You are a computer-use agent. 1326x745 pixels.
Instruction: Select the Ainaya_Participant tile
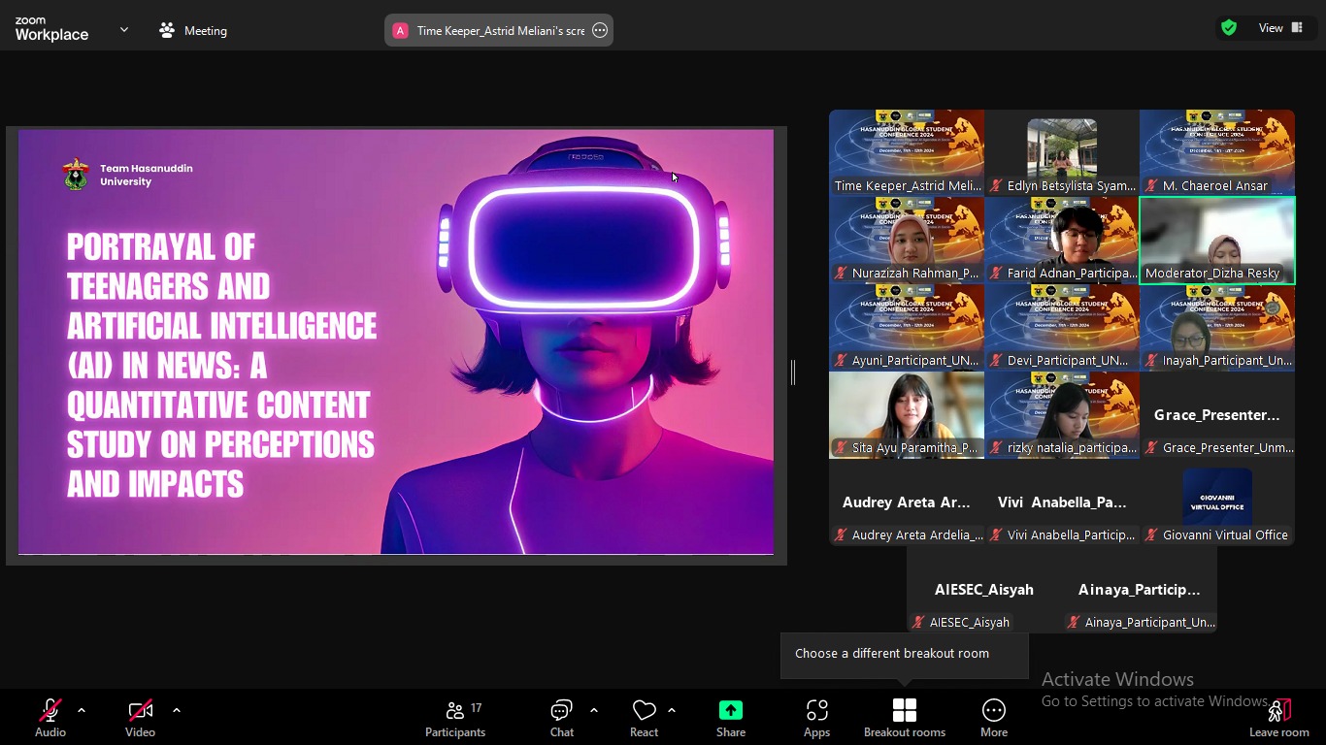pos(1140,589)
